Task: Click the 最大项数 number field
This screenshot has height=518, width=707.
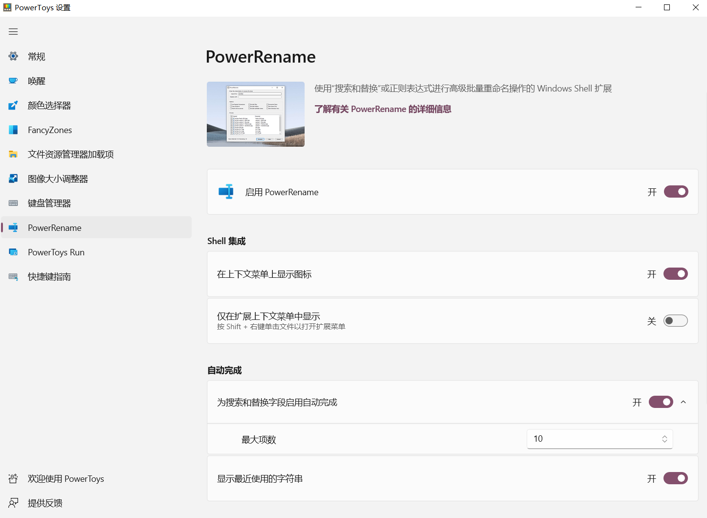Action: 599,439
